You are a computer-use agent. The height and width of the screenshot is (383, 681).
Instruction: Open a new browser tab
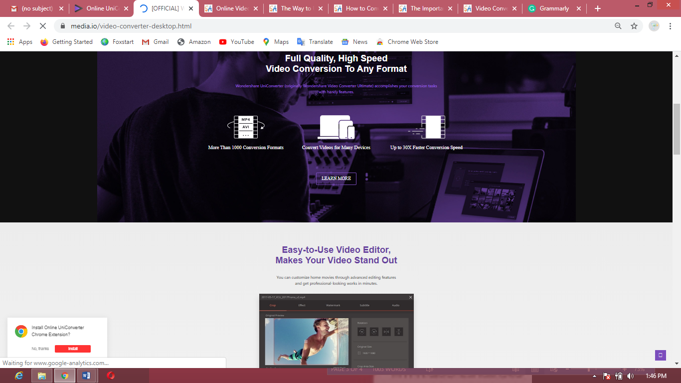[x=598, y=8]
